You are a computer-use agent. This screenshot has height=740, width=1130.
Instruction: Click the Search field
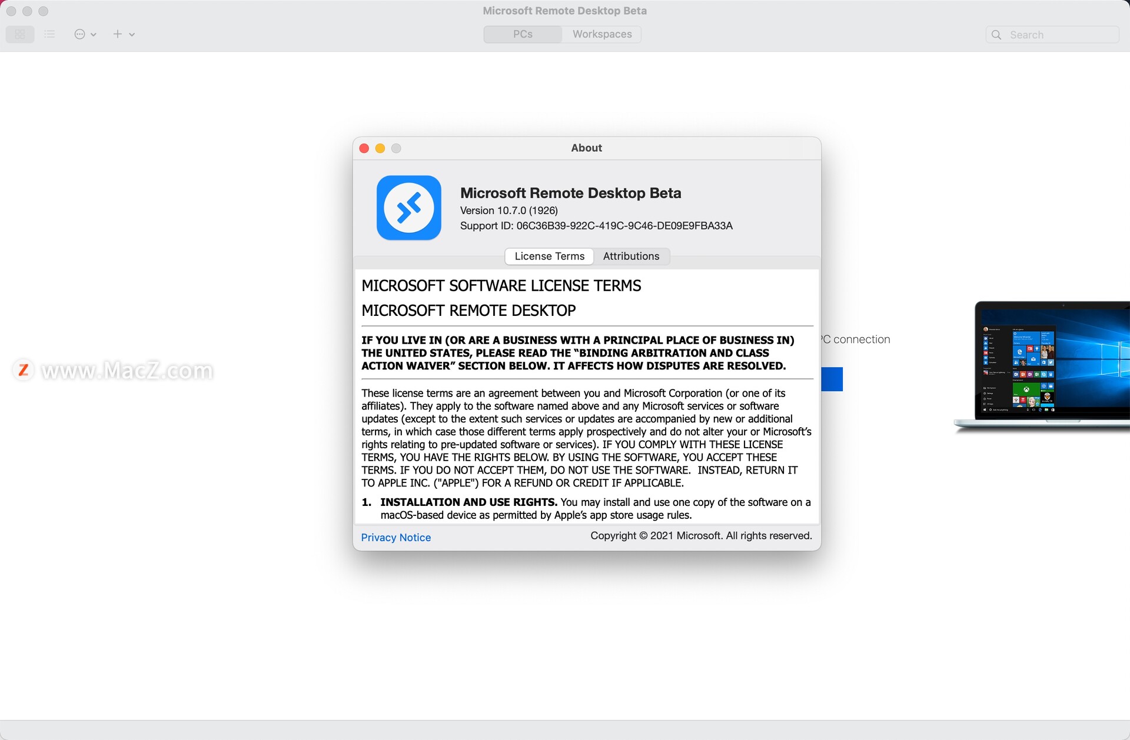tap(1052, 35)
